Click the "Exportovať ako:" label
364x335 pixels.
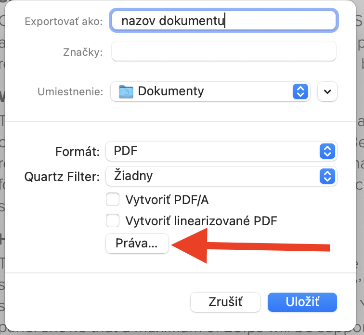64,22
